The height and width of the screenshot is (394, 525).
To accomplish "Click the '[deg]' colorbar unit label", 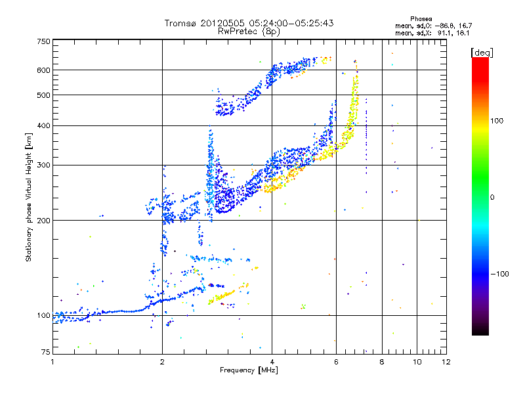I will [x=482, y=53].
